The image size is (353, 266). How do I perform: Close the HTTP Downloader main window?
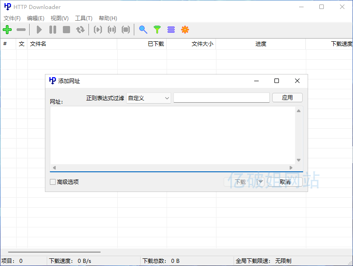(x=342, y=7)
